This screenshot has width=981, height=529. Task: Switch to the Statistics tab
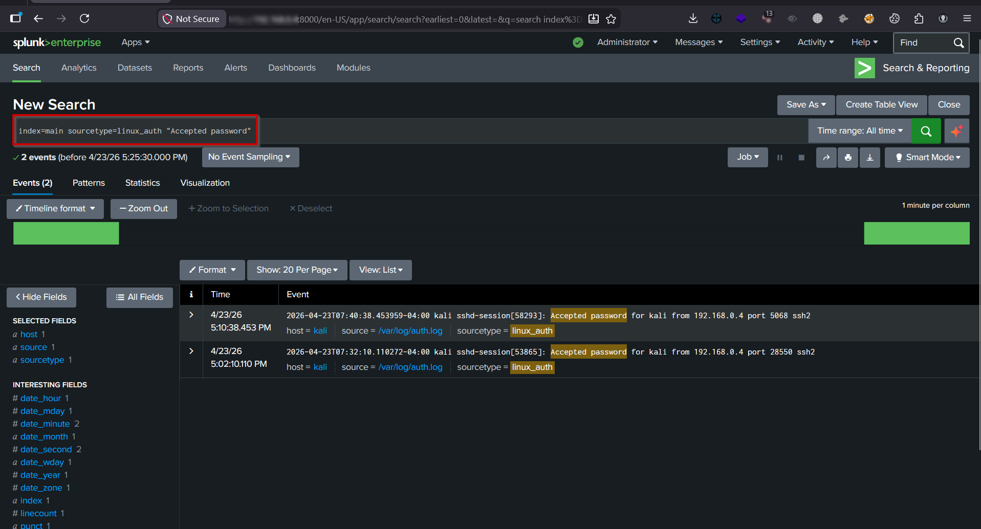(143, 183)
